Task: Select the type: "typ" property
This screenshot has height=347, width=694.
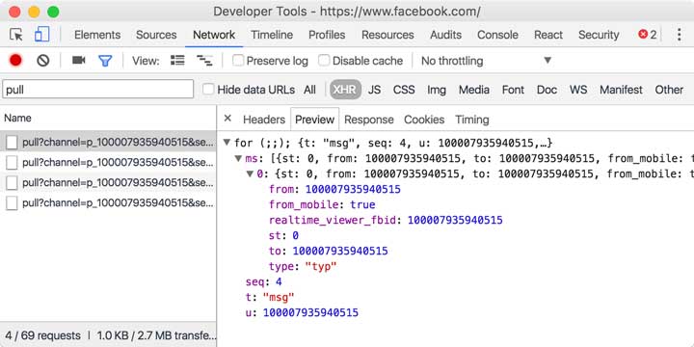Action: coord(303,266)
